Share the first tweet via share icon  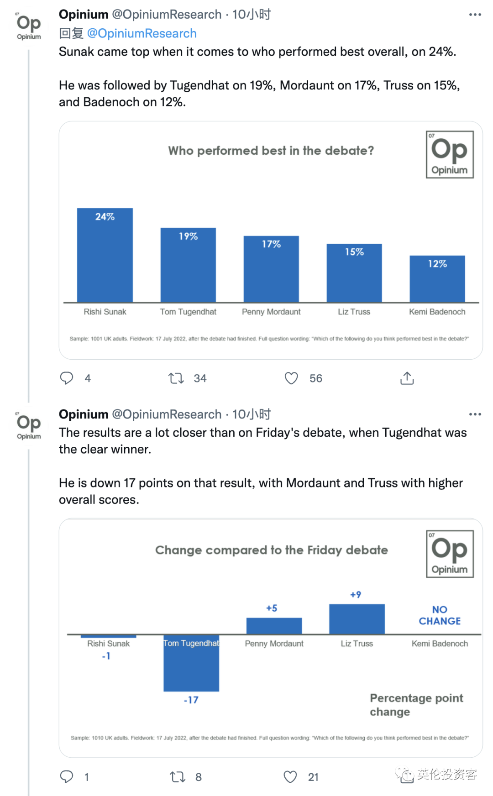point(407,378)
